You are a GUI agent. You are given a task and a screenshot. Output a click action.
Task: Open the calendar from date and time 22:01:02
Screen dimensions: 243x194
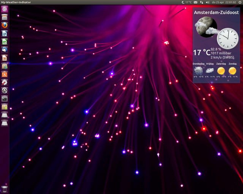[224, 2]
